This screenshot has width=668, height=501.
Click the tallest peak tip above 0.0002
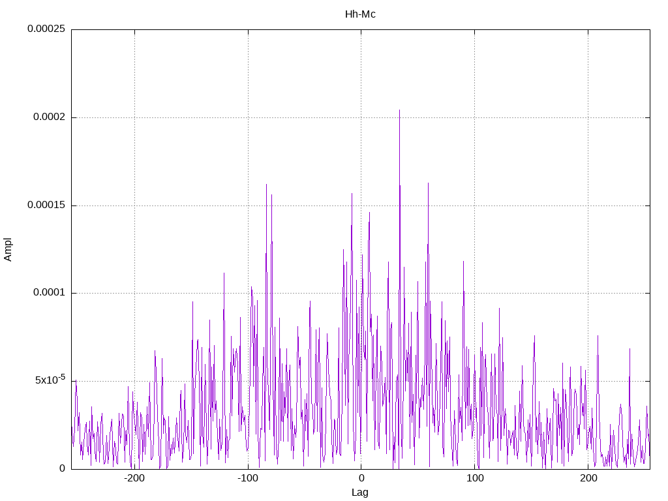point(399,110)
